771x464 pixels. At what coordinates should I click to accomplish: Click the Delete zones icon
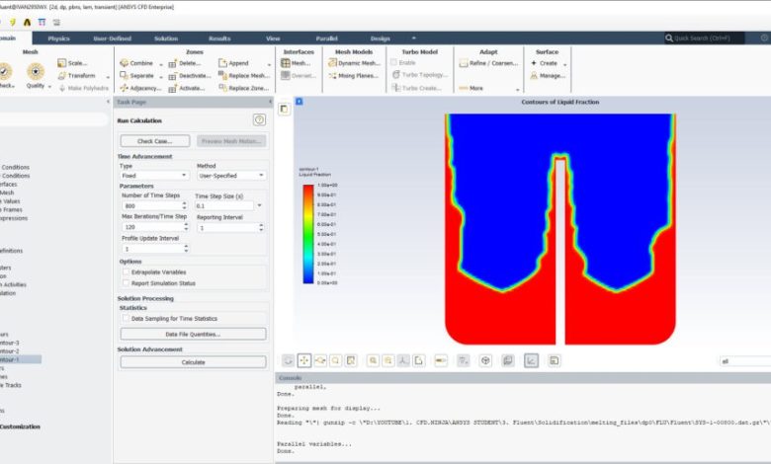[x=173, y=63]
